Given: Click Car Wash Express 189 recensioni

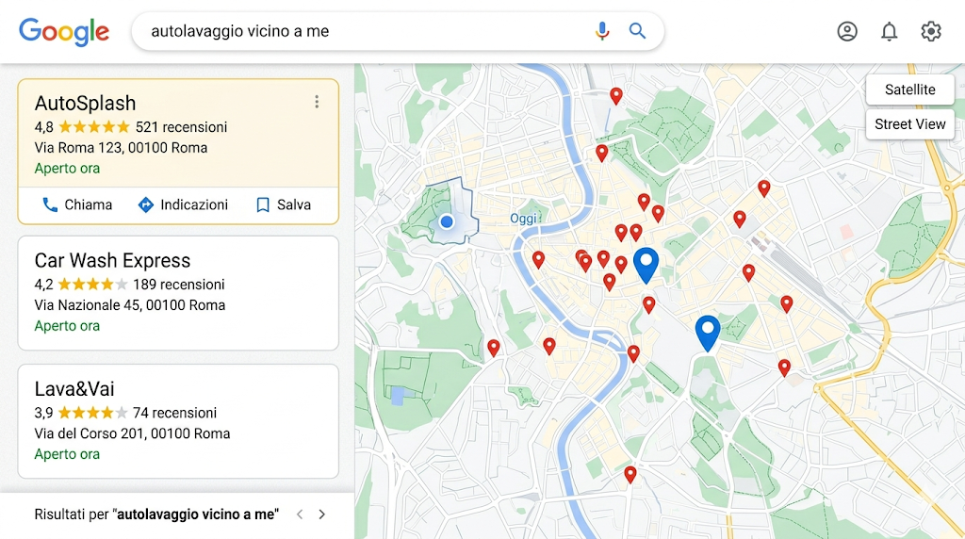Looking at the screenshot, I should 178,285.
